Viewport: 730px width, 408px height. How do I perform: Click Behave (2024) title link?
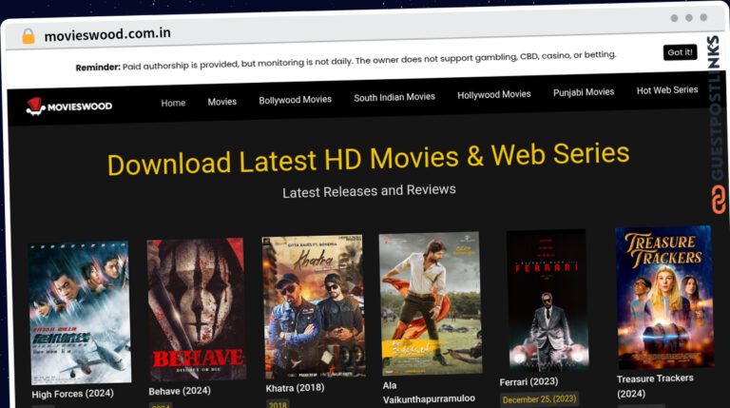[180, 391]
